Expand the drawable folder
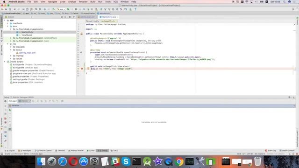 pyautogui.click(x=11, y=47)
